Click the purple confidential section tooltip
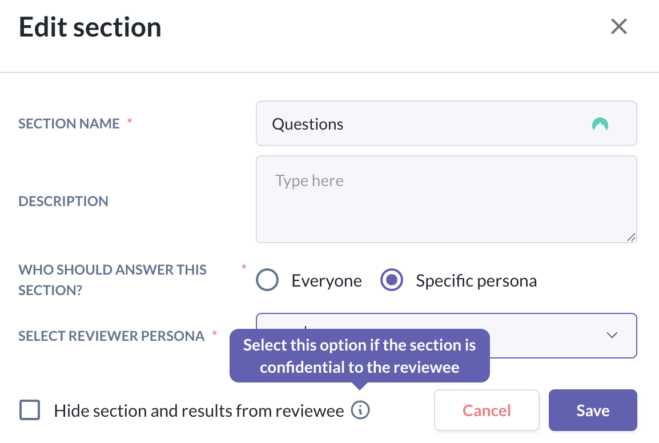659x443 pixels. point(360,356)
